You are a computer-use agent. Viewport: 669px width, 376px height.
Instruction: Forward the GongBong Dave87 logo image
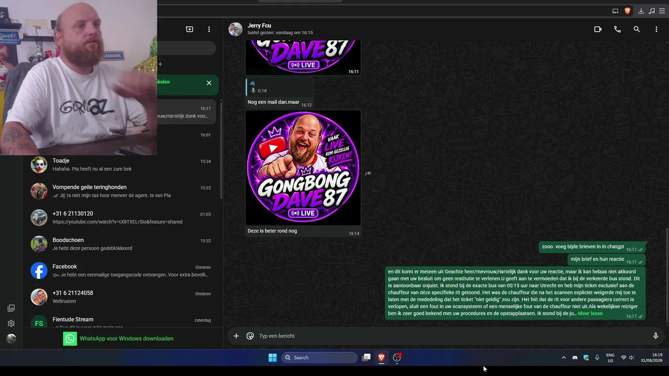click(368, 173)
